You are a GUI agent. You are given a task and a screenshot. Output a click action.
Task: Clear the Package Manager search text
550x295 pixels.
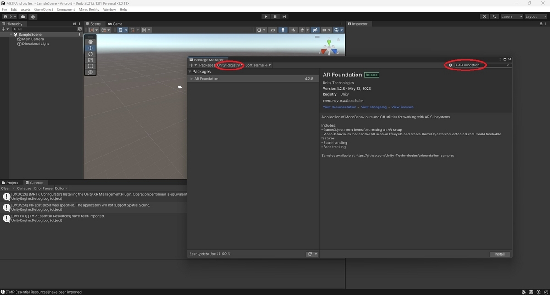pyautogui.click(x=508, y=65)
